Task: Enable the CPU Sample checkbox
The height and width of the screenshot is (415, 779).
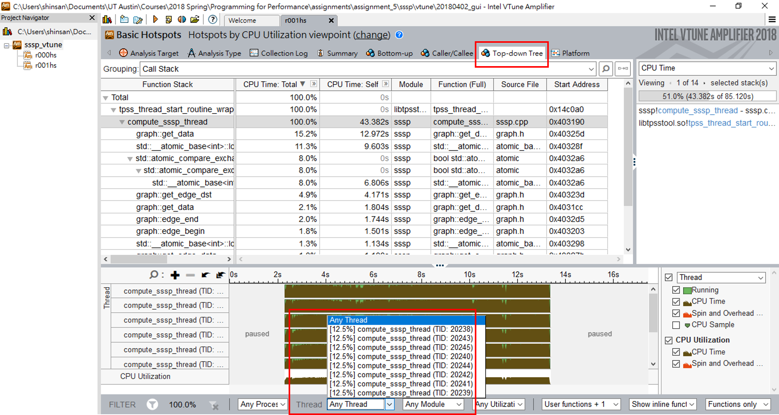Action: click(676, 325)
